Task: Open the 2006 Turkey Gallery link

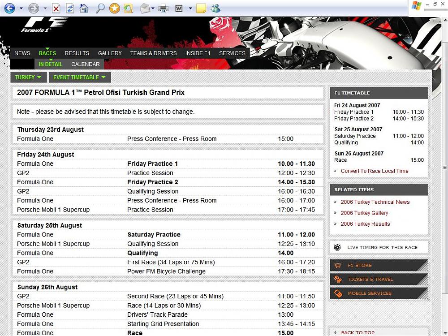Action: point(364,213)
